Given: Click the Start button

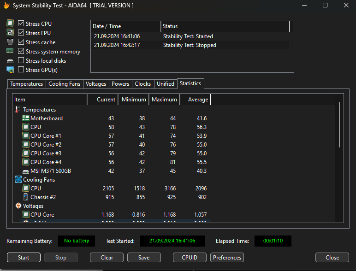Looking at the screenshot, I should click(x=24, y=257).
